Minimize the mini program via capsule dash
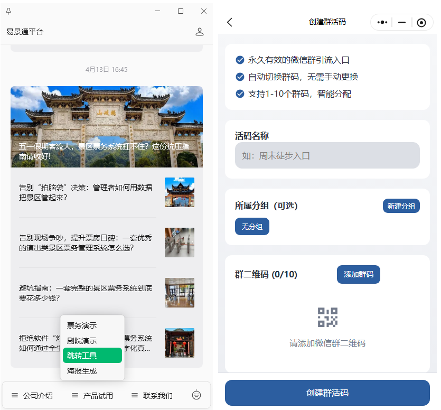This screenshot has width=441, height=410. pyautogui.click(x=402, y=22)
